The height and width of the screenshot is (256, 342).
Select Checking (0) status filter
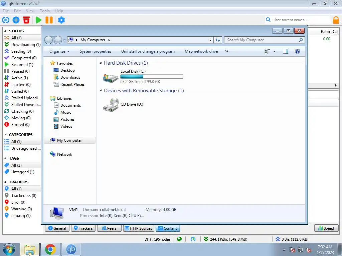[x=22, y=111]
